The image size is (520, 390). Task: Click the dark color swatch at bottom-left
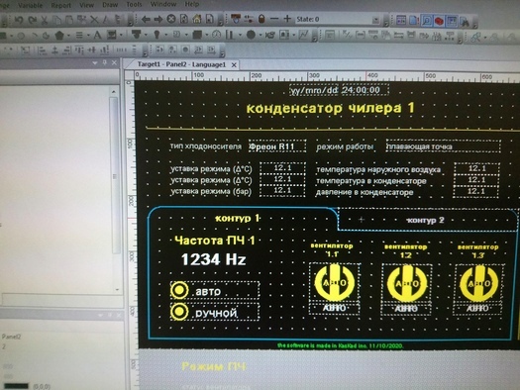17,386
